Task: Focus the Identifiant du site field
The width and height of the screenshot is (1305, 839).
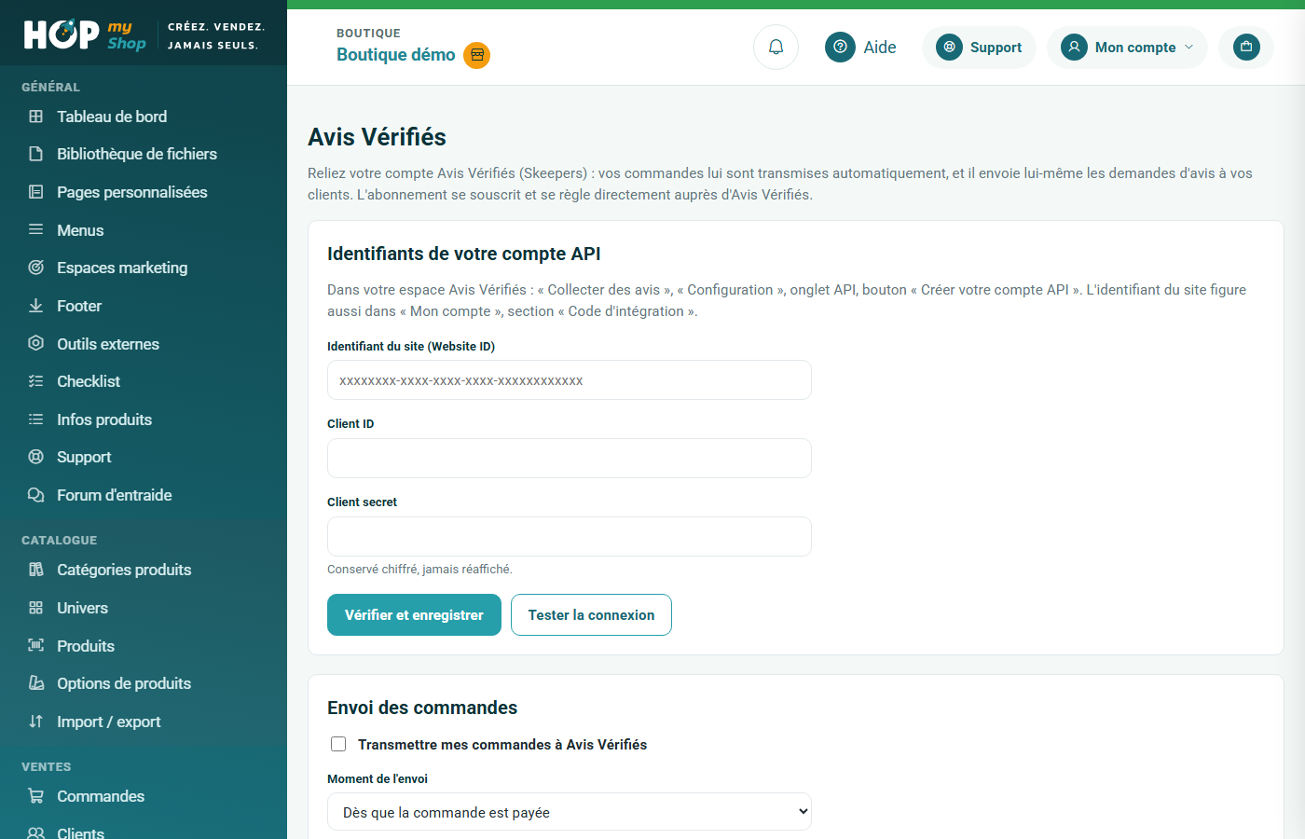Action: pyautogui.click(x=570, y=380)
